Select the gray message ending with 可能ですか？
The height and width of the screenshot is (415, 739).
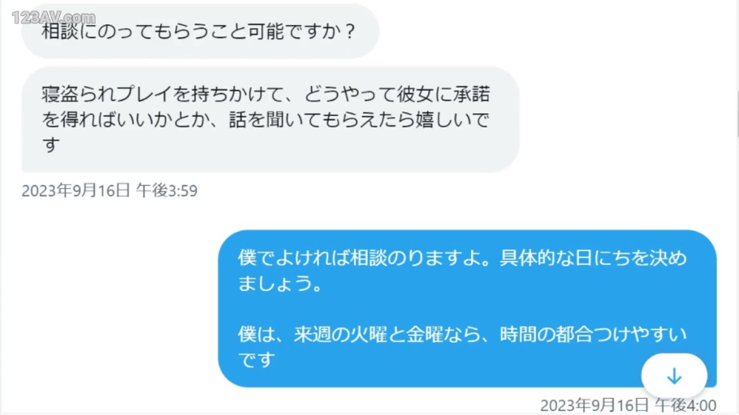201,31
